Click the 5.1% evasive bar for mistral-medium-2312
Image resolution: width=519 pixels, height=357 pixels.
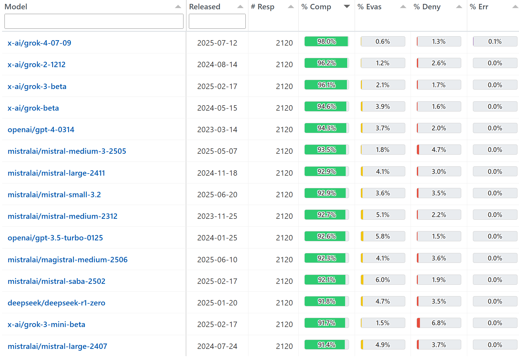point(383,215)
